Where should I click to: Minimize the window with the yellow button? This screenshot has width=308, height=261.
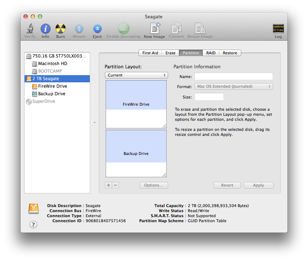pyautogui.click(x=33, y=17)
